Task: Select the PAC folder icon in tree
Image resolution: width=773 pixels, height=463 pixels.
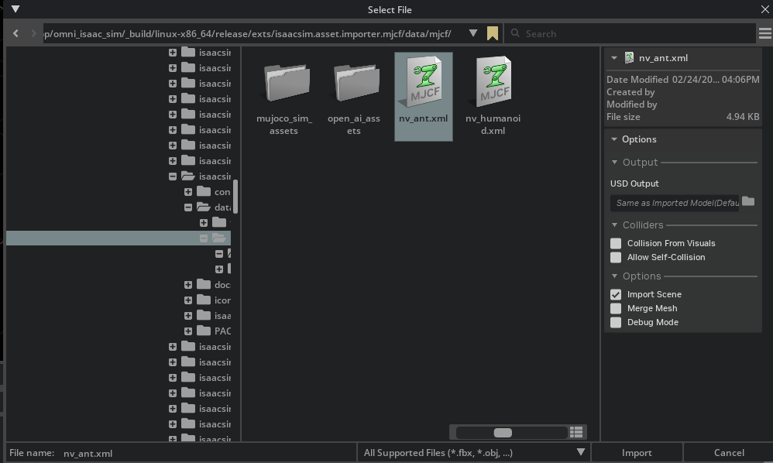Action: (x=204, y=331)
